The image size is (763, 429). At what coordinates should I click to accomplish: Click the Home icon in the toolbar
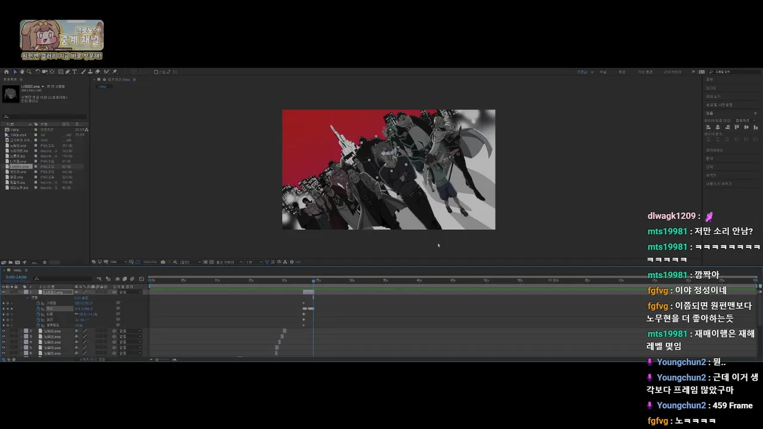tap(7, 71)
